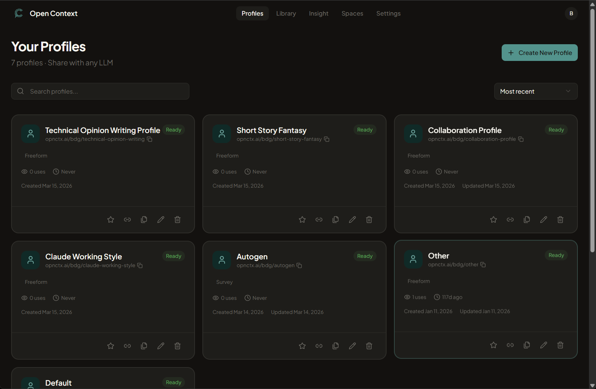Image resolution: width=596 pixels, height=389 pixels.
Task: Open the Most recent sort dropdown
Action: point(536,91)
